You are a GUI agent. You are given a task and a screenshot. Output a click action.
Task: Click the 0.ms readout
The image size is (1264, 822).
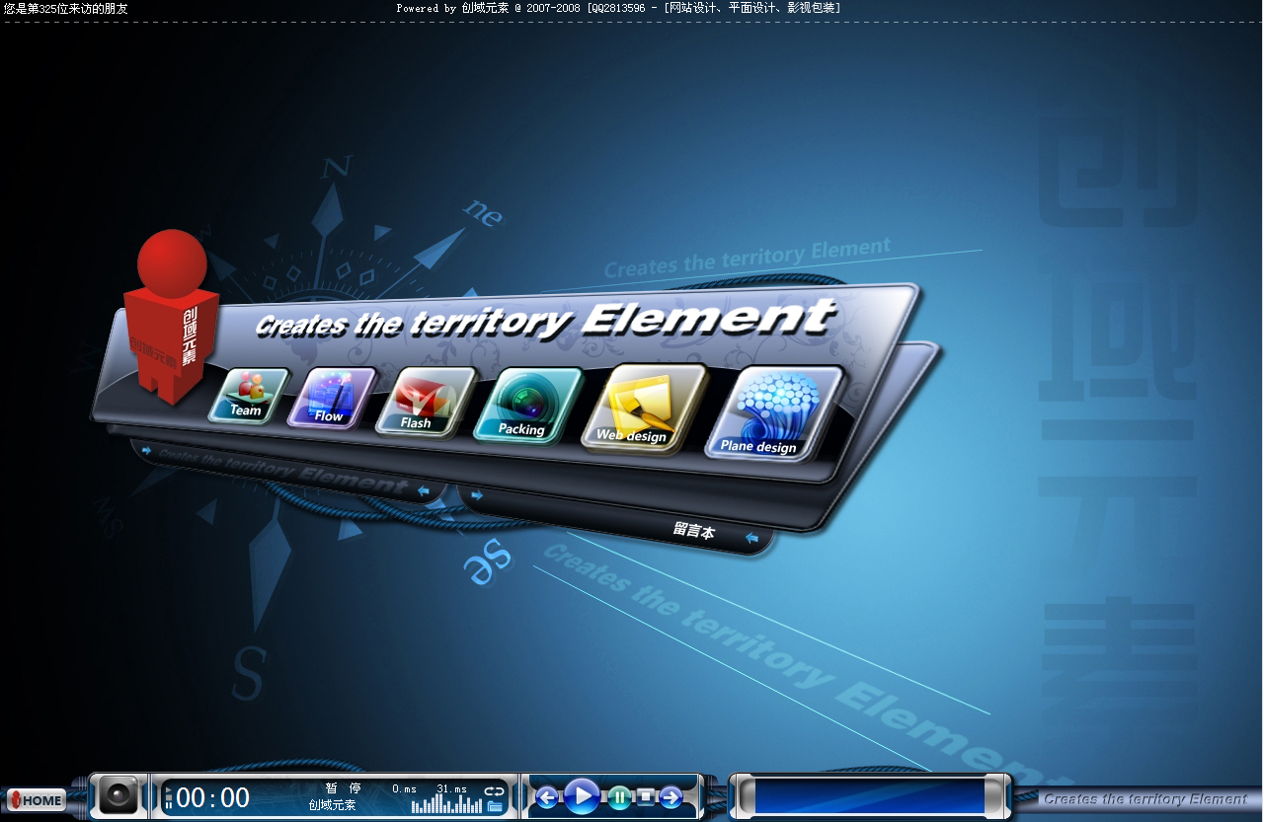coord(404,788)
